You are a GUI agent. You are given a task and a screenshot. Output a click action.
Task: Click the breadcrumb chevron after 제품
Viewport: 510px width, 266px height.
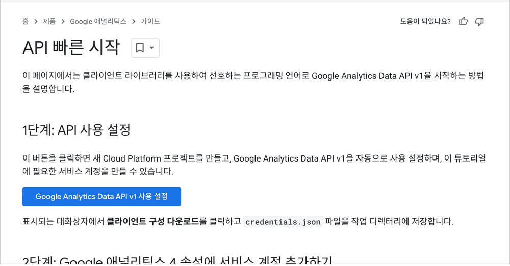click(x=63, y=22)
